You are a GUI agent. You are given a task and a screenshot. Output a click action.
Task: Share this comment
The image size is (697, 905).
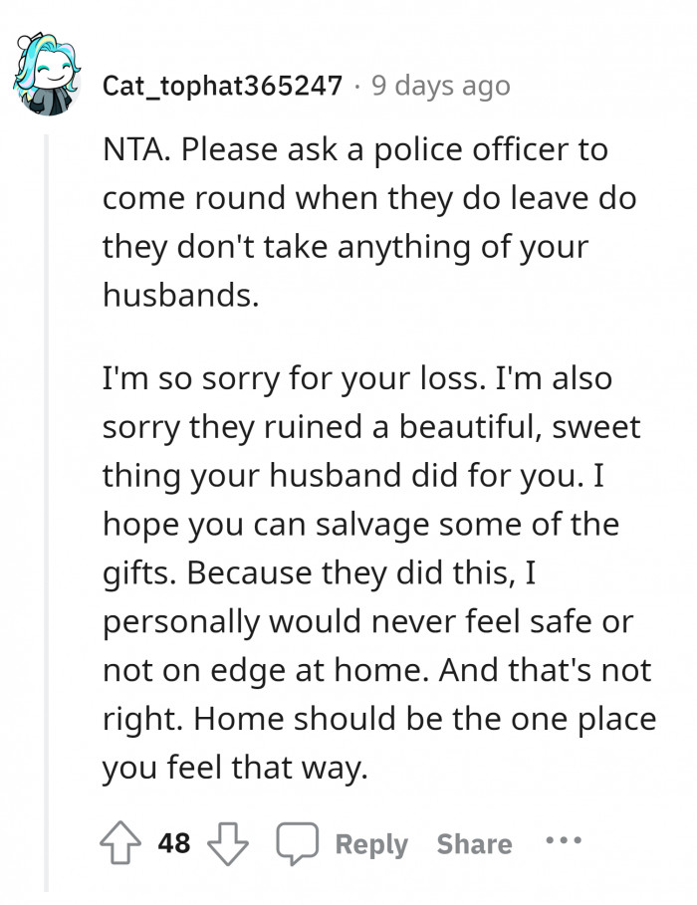[x=474, y=844]
